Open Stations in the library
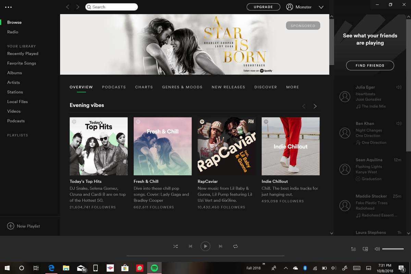 pos(15,92)
